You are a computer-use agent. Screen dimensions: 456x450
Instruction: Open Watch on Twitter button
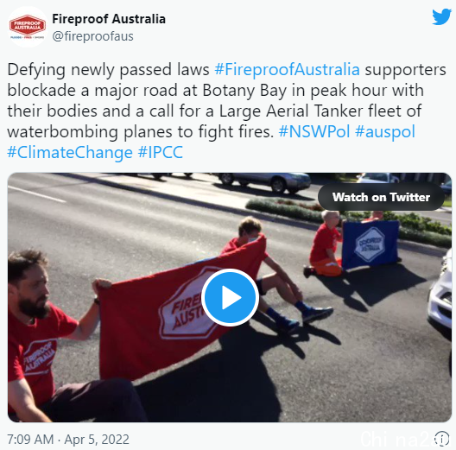pyautogui.click(x=381, y=197)
